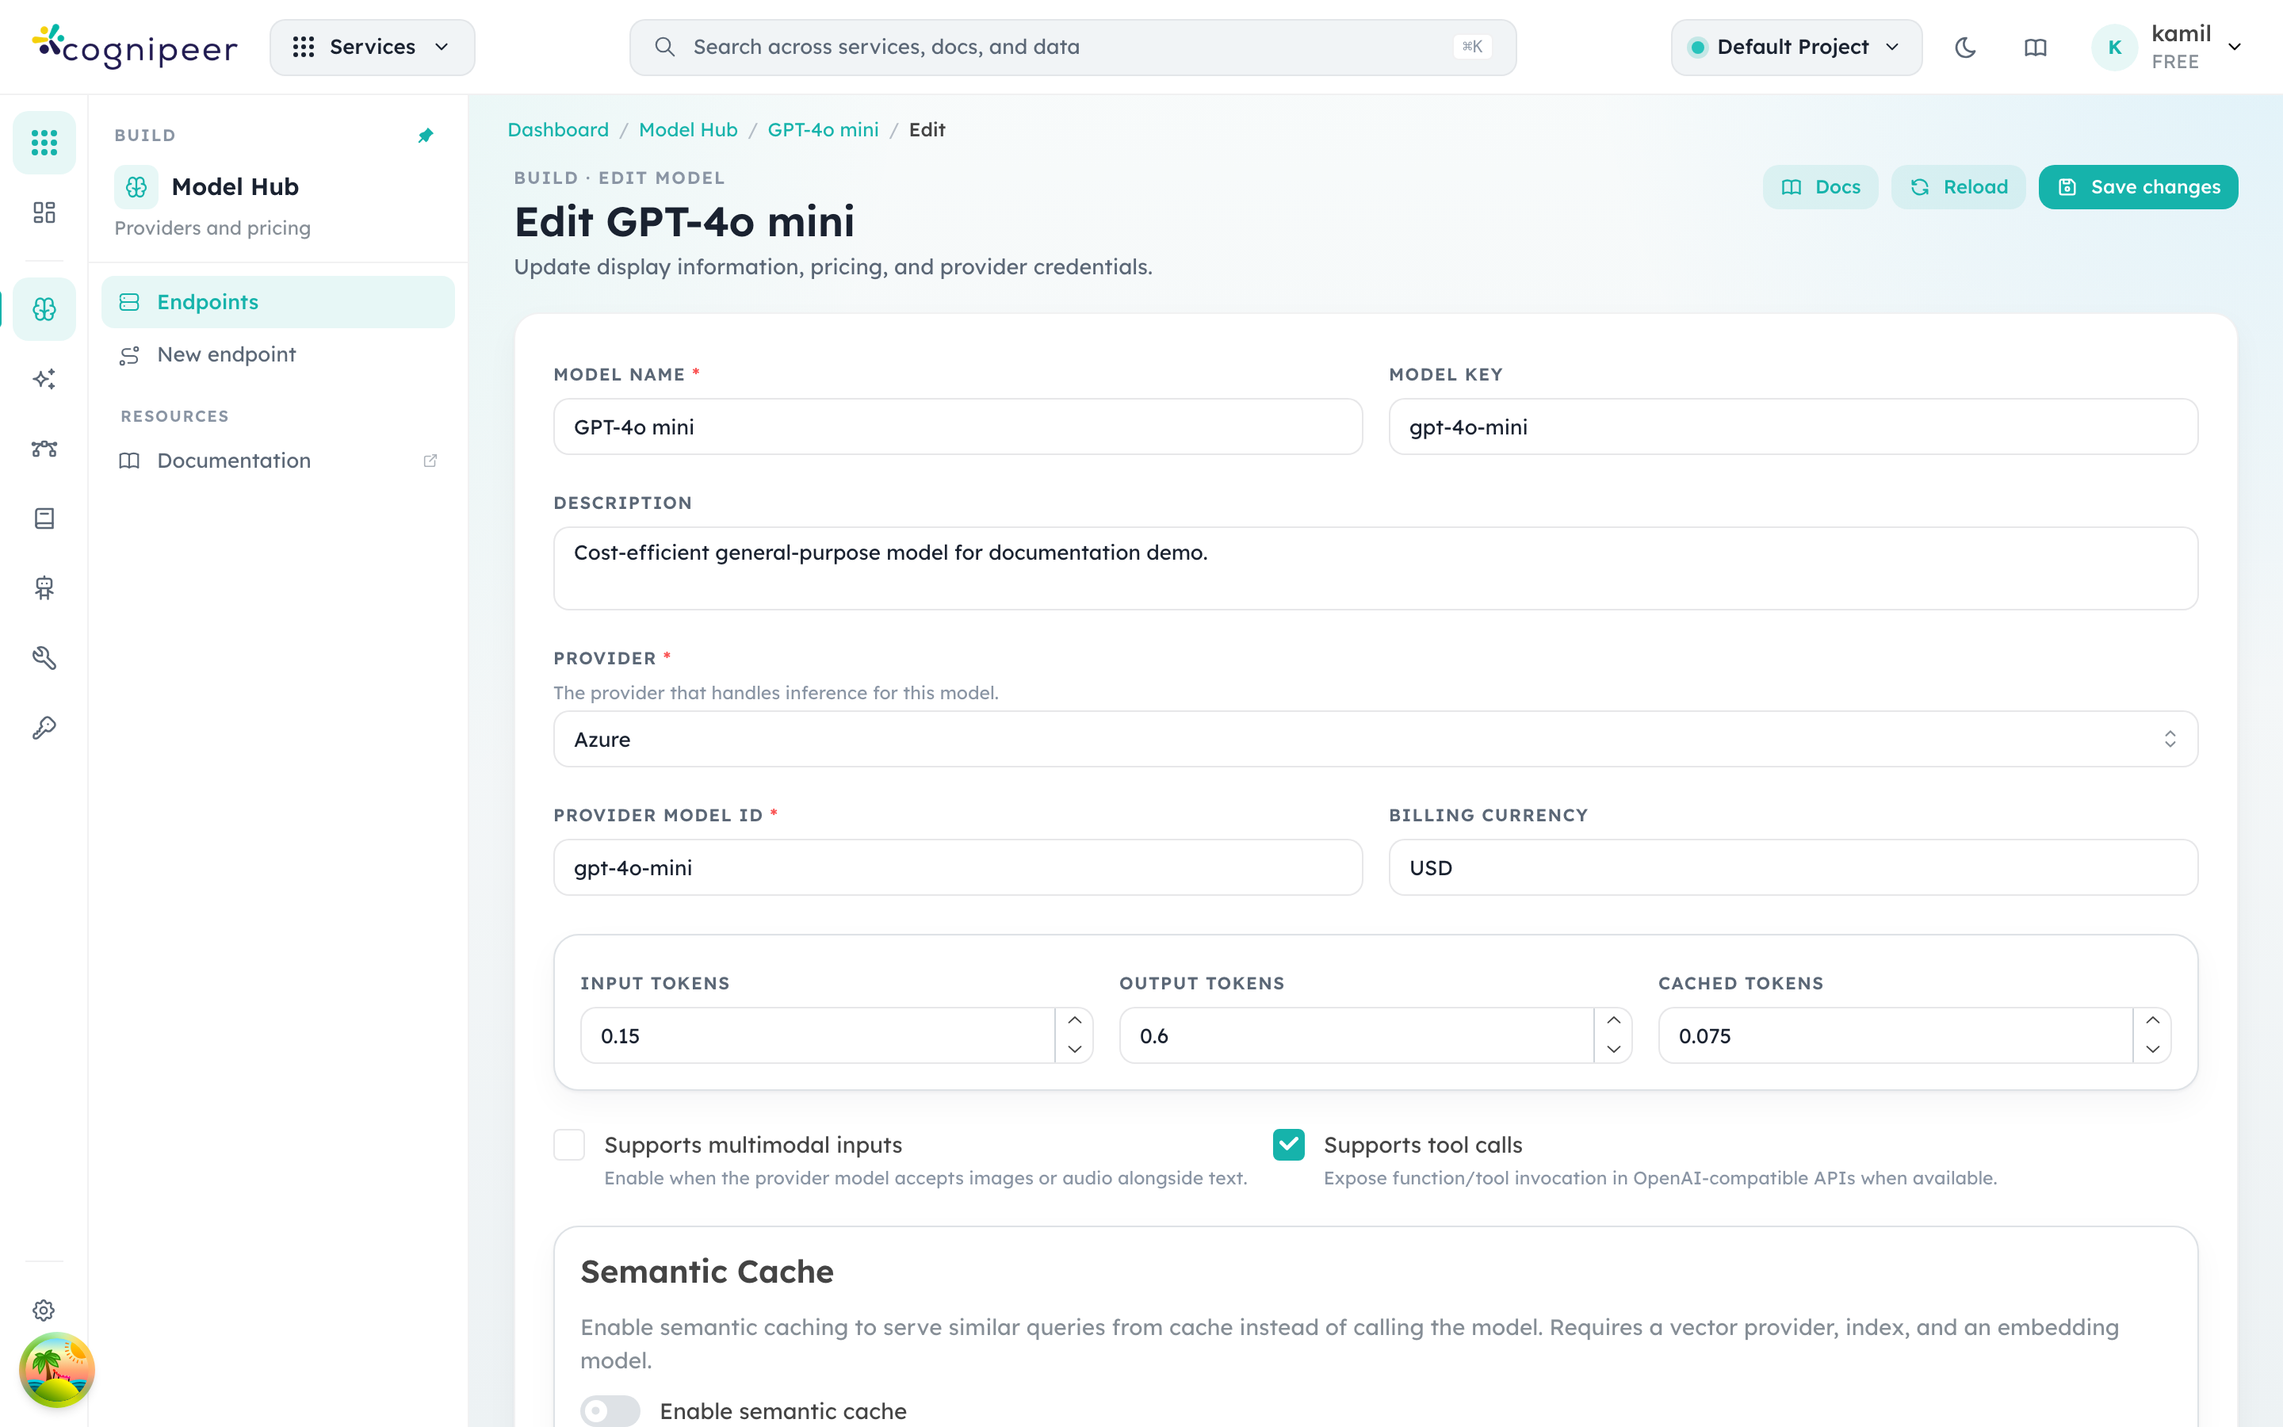Toggle dark mode with the moon icon
Viewport: 2283px width, 1427px height.
pos(1965,48)
